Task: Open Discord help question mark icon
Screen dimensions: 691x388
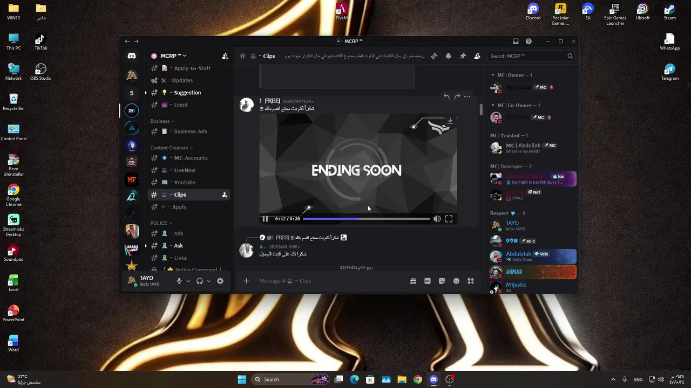Action: click(x=529, y=41)
